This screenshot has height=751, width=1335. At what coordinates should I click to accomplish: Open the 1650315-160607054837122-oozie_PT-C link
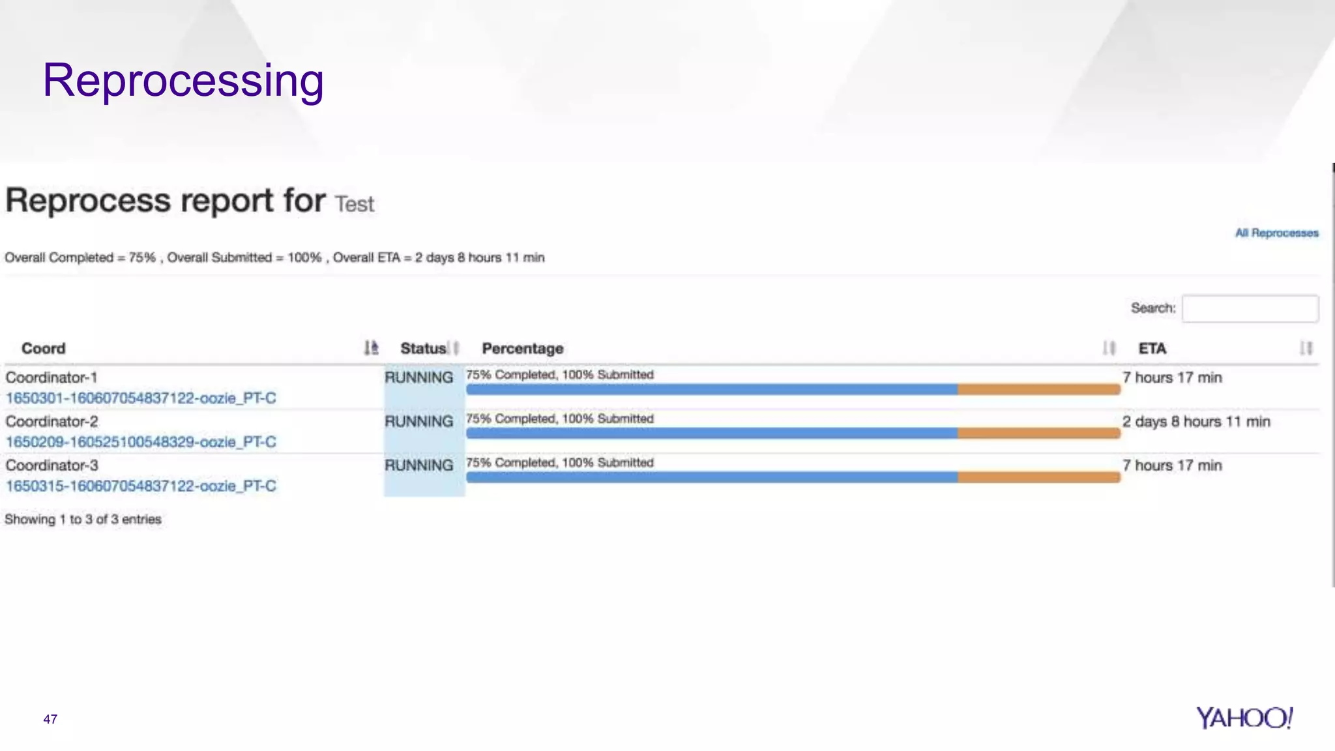pyautogui.click(x=141, y=486)
